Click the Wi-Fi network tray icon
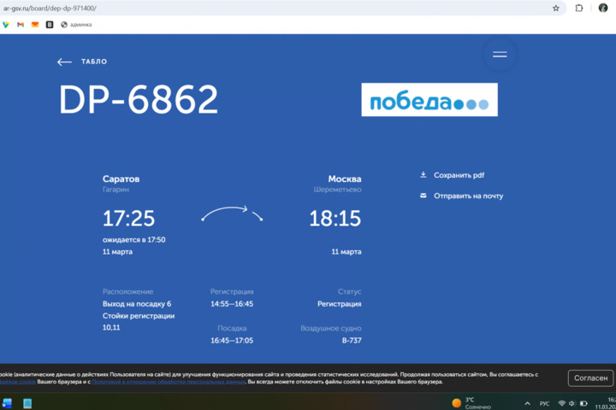The image size is (616, 410). tap(561, 403)
